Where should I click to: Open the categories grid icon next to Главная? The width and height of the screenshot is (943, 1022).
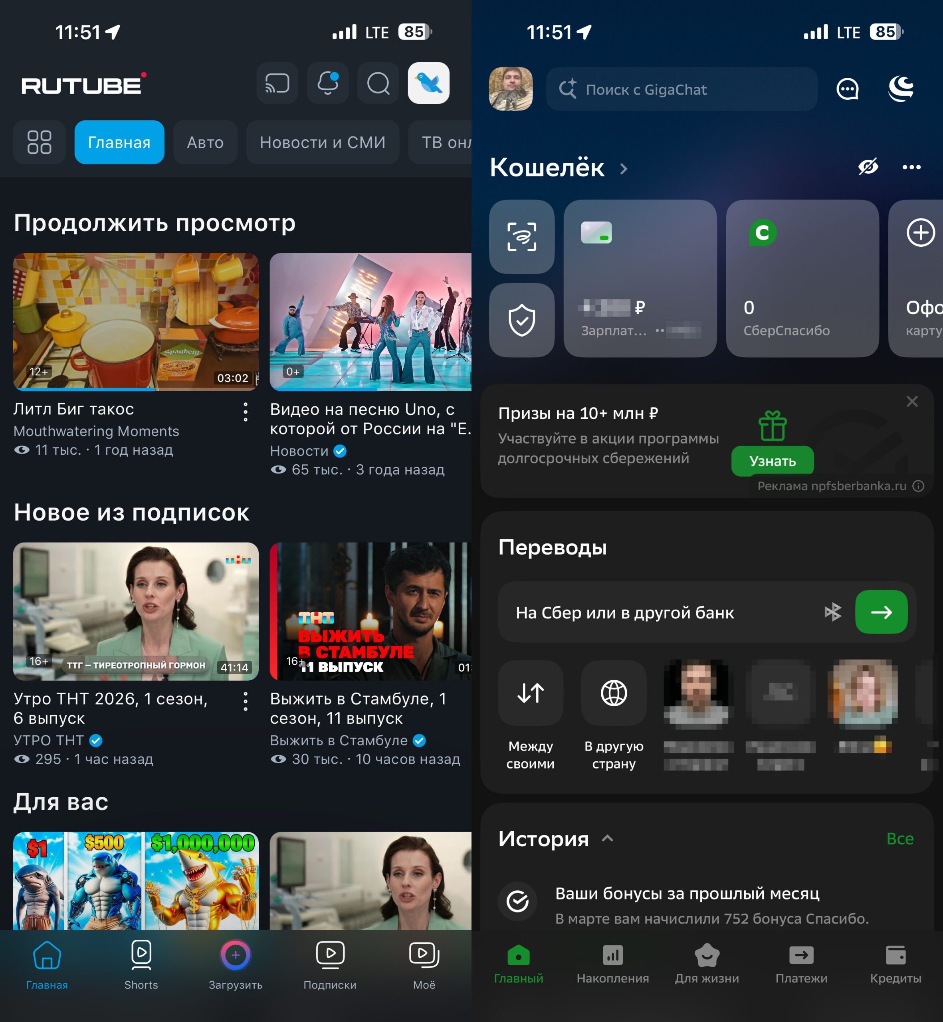click(39, 143)
